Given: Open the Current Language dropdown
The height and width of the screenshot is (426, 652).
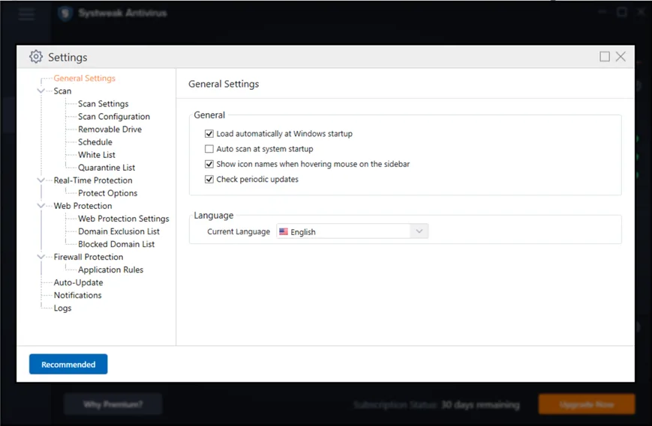Looking at the screenshot, I should (x=352, y=231).
